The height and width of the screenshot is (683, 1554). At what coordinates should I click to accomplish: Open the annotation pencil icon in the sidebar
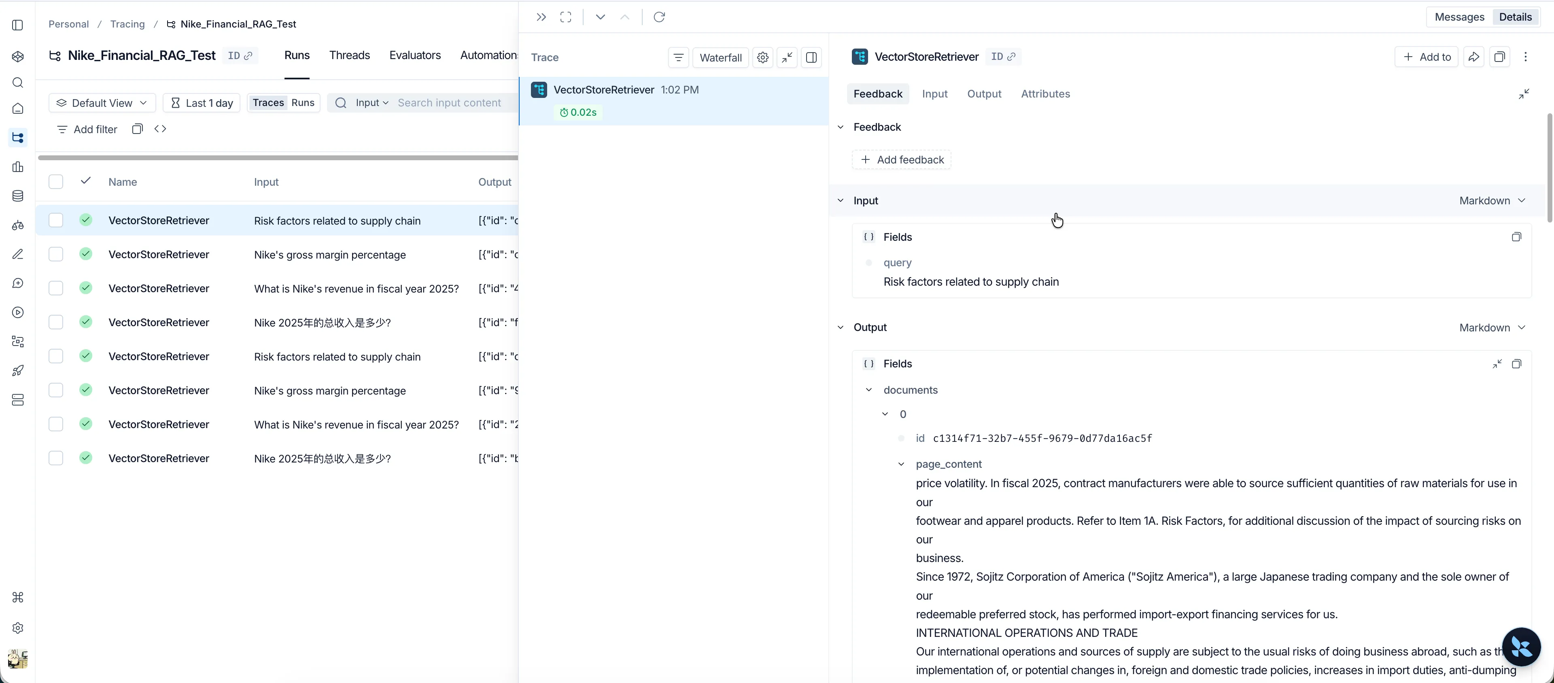(x=17, y=254)
